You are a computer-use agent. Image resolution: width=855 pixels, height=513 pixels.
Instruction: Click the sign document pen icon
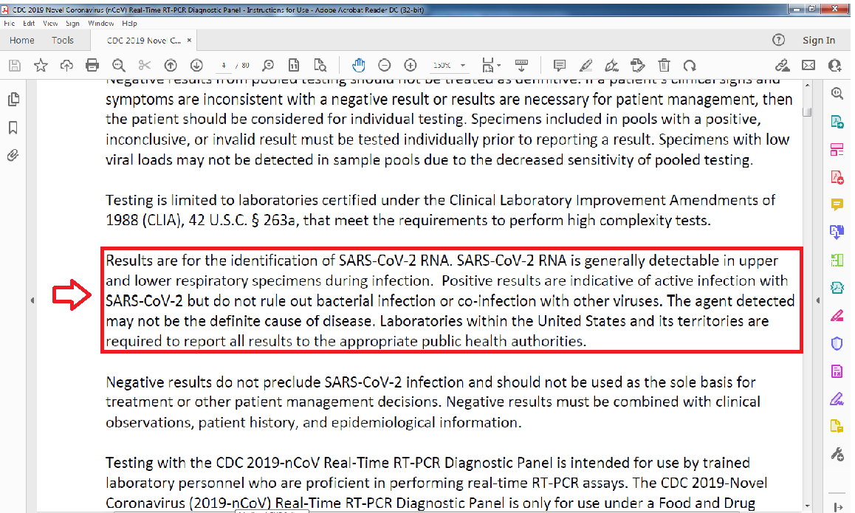612,66
